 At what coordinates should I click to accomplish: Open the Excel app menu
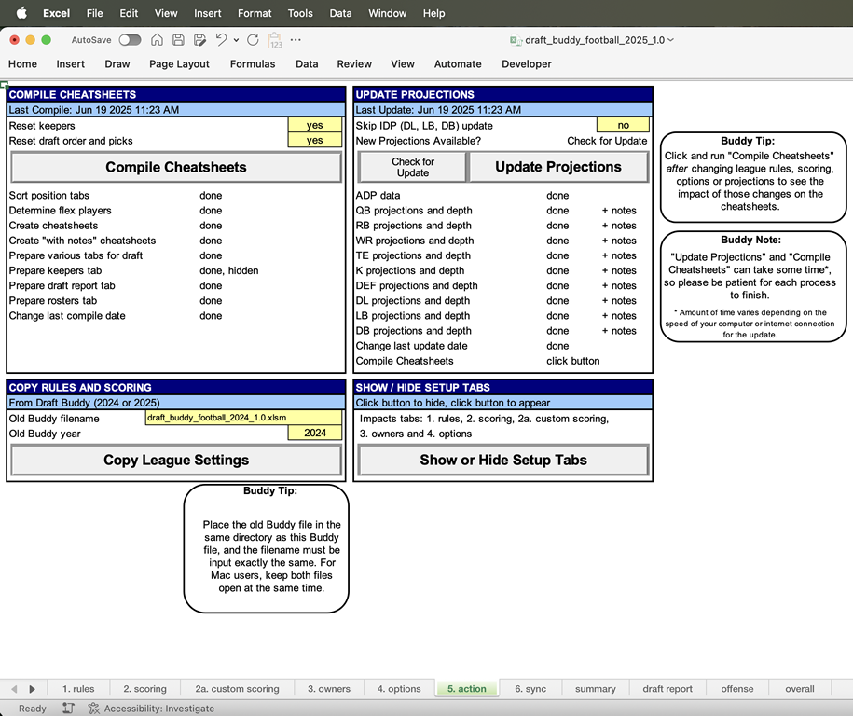coord(57,13)
